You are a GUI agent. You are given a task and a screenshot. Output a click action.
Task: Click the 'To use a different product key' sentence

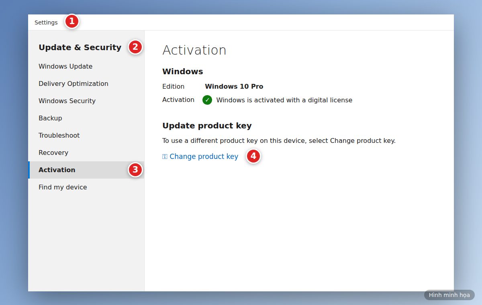pyautogui.click(x=279, y=141)
